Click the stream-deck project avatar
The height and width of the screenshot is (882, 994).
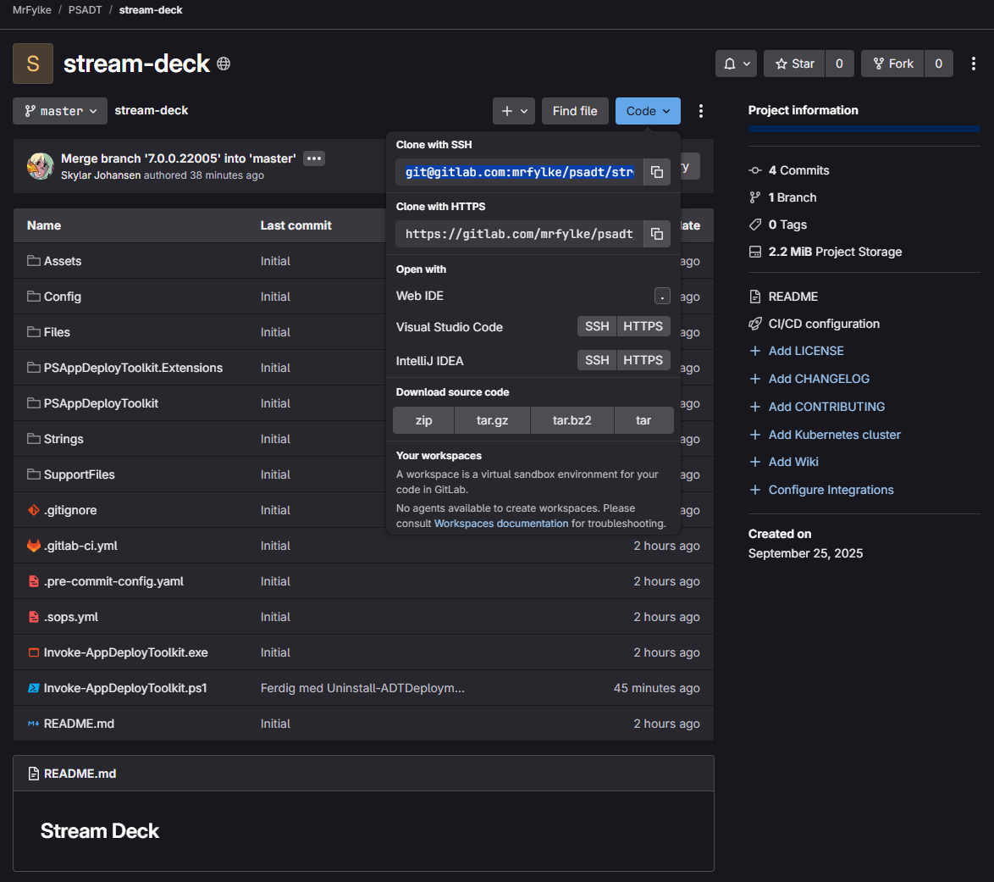tap(33, 64)
